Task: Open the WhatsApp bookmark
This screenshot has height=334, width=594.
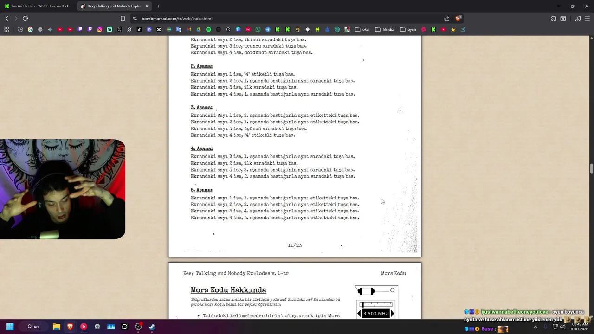Action: (x=258, y=29)
